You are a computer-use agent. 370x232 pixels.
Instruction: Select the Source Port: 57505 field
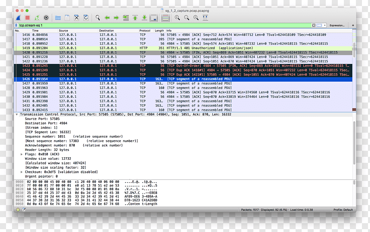coord(42,119)
